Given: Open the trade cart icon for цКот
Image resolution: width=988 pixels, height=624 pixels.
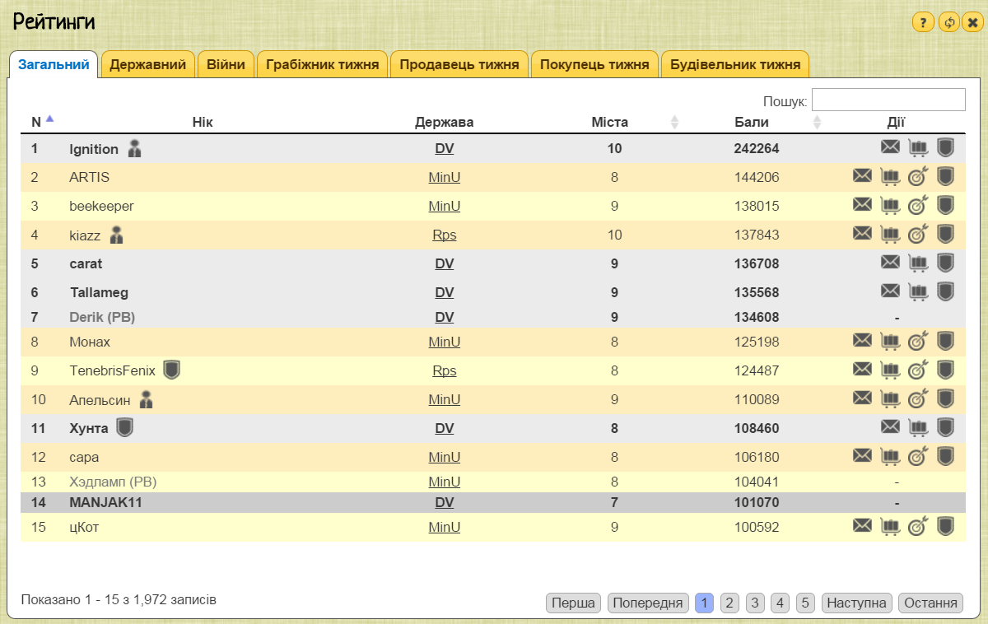Looking at the screenshot, I should click(x=890, y=526).
